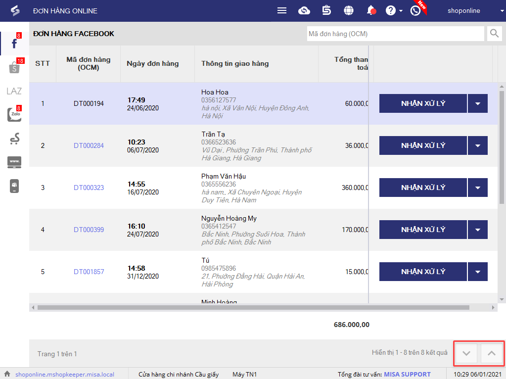Open the Shopee orders channel
The height and width of the screenshot is (379, 506).
[x=14, y=68]
